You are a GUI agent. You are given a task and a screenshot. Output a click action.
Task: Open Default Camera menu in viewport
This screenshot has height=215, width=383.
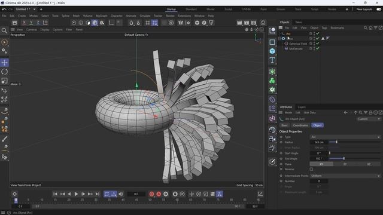[x=136, y=35]
